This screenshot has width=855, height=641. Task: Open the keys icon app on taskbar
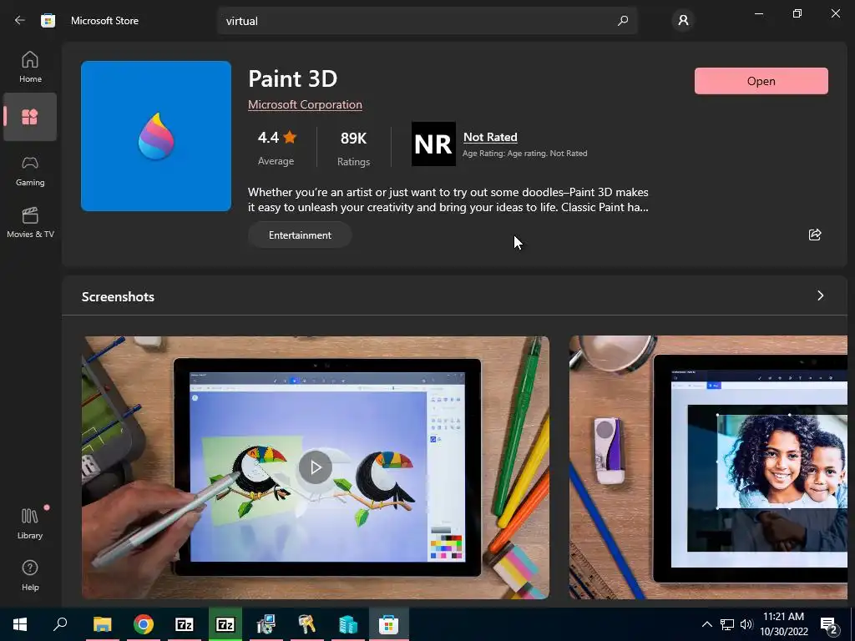307,624
